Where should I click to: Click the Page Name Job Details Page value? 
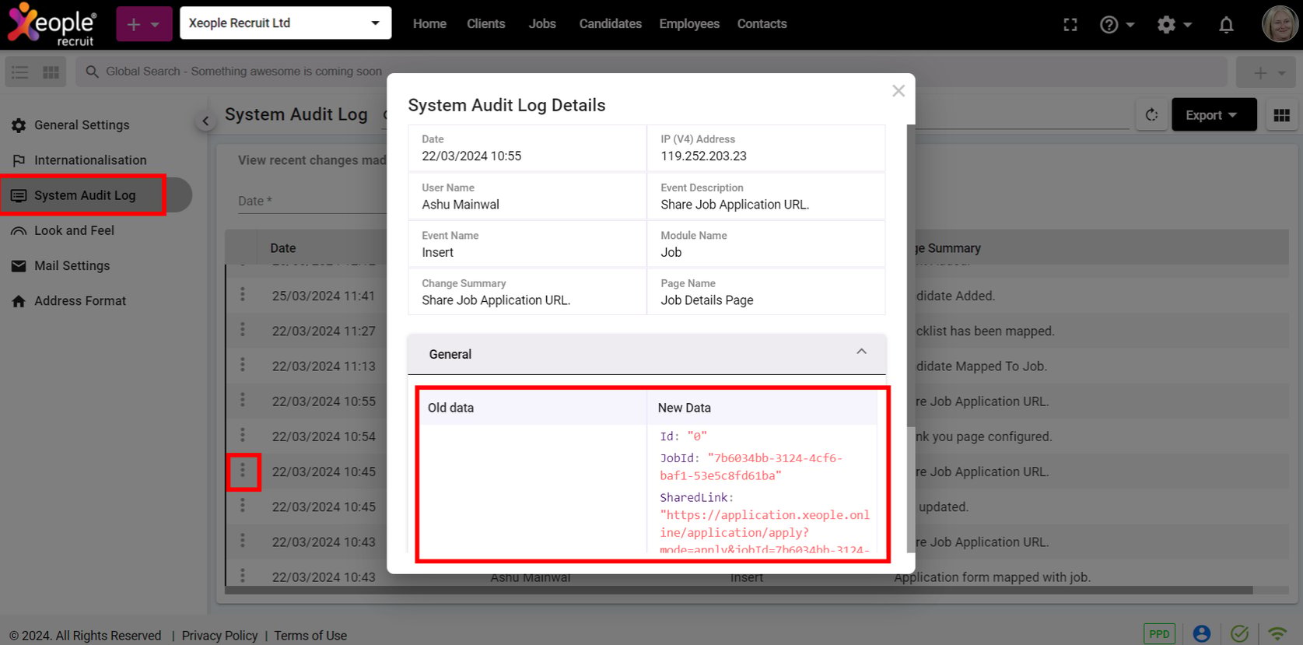pyautogui.click(x=706, y=300)
